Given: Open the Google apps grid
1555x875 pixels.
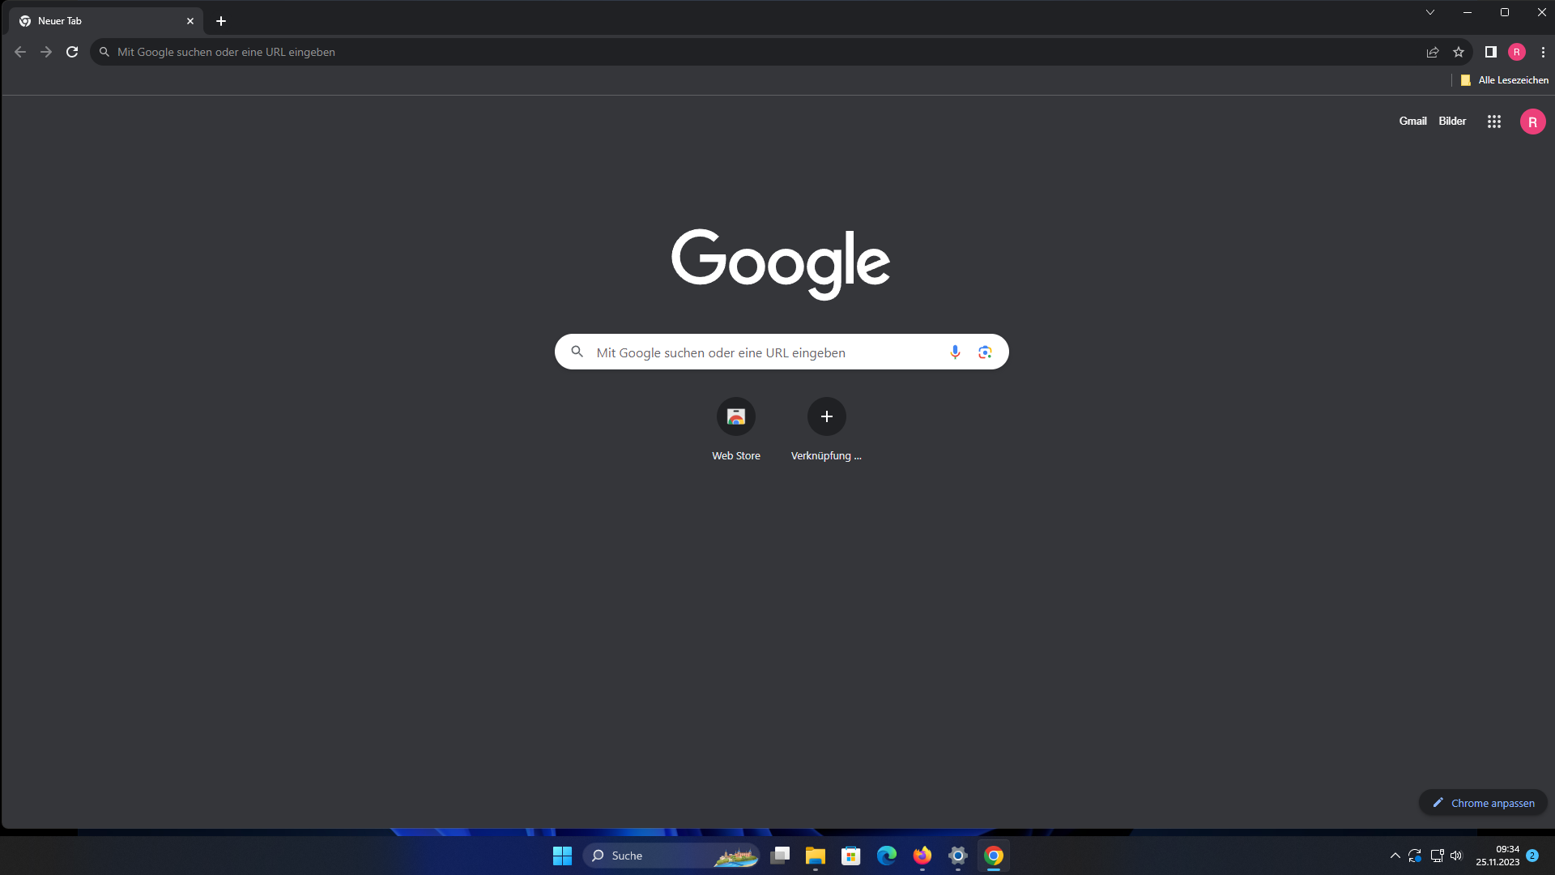Looking at the screenshot, I should [1494, 122].
